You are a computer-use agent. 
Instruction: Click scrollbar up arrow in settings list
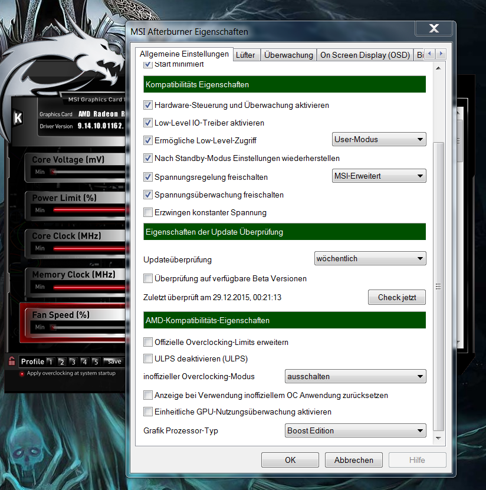coord(438,68)
